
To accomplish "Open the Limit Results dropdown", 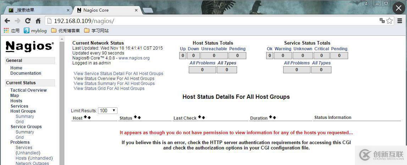I will (x=108, y=110).
